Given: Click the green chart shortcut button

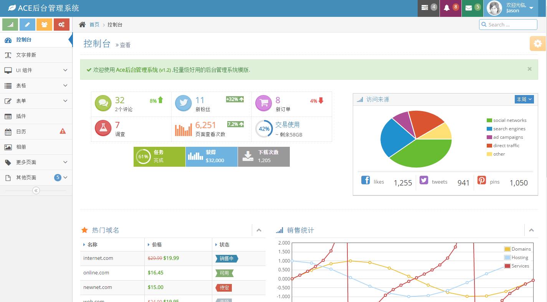Looking at the screenshot, I should click(x=10, y=25).
